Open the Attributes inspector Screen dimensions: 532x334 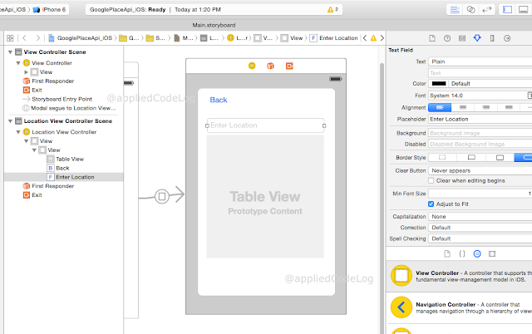click(x=477, y=38)
